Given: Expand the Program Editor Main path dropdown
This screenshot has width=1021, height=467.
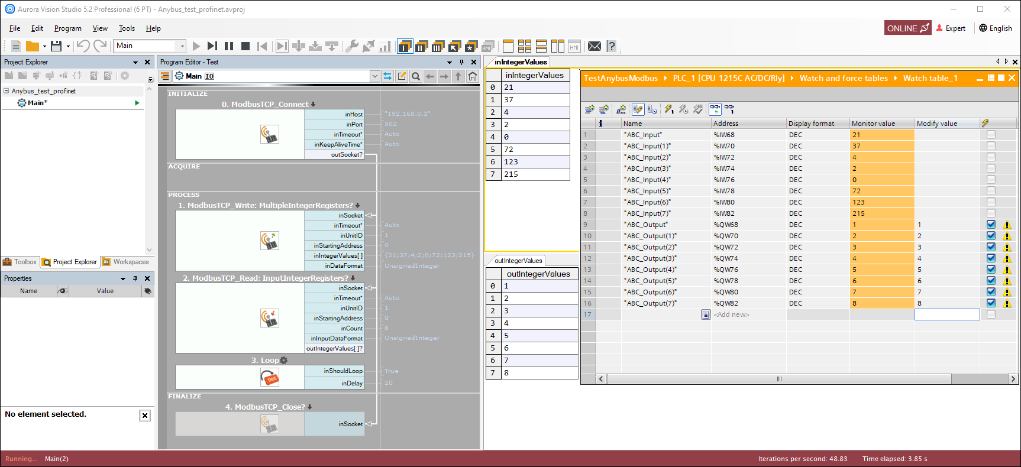Looking at the screenshot, I should (x=374, y=76).
